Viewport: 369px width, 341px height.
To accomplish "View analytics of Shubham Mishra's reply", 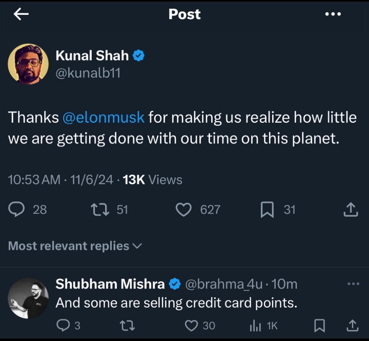I will [255, 325].
